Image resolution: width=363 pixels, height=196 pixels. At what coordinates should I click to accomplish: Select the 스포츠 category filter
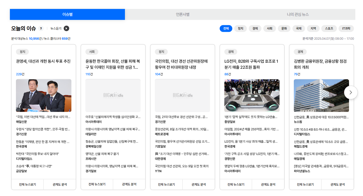(329, 28)
